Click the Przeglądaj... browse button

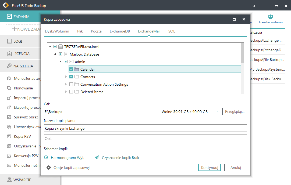click(235, 112)
